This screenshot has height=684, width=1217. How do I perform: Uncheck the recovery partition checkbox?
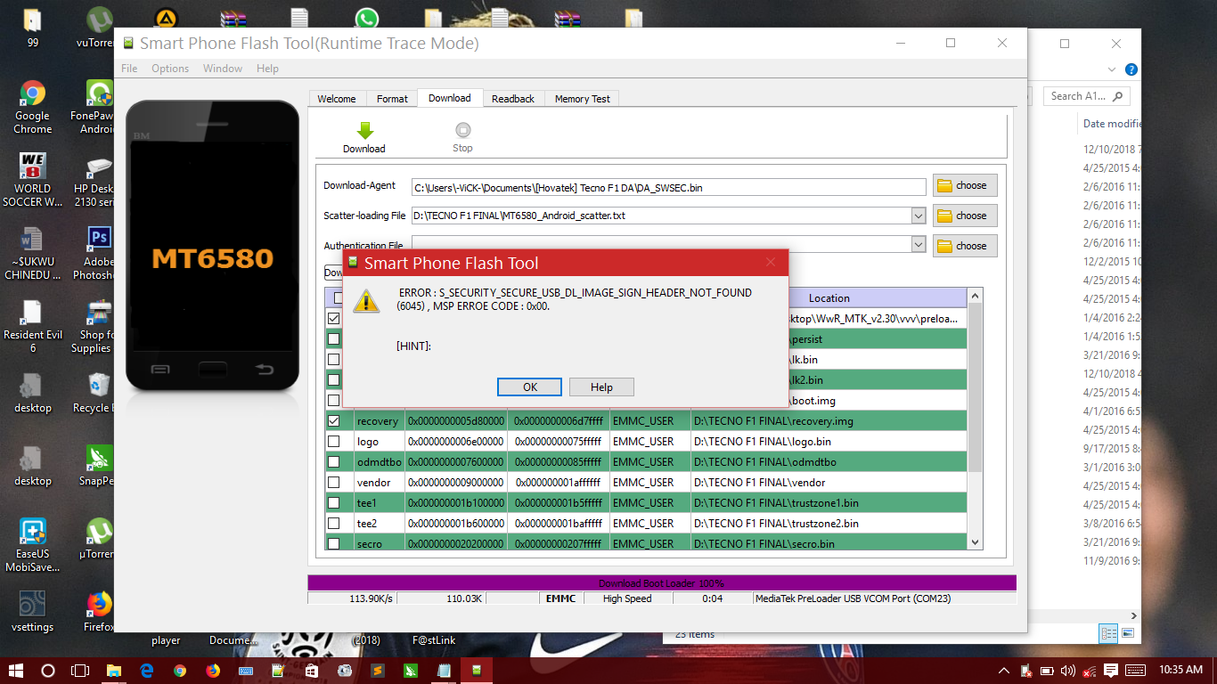tap(334, 420)
